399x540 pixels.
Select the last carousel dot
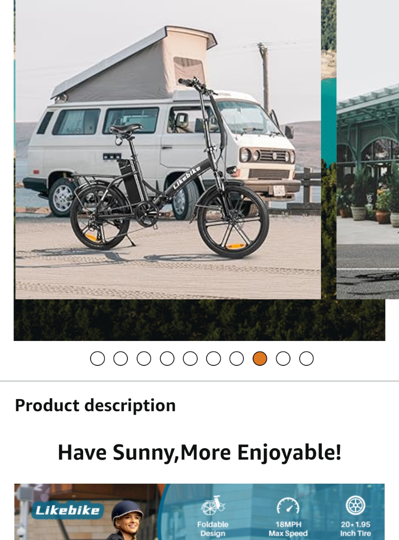[x=306, y=358]
